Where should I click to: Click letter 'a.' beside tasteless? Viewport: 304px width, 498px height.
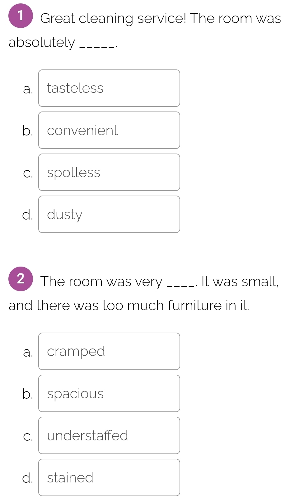point(28,89)
